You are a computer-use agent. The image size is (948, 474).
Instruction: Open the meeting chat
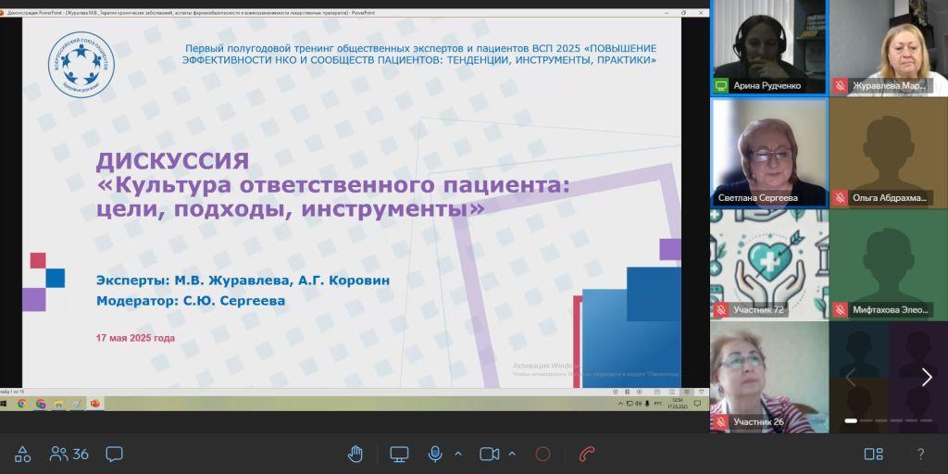114,454
